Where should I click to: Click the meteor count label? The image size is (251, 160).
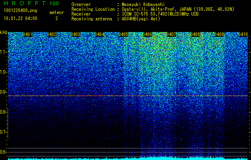tap(57, 12)
